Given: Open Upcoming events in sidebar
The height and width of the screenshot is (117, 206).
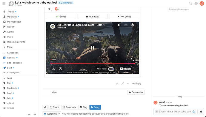Looking at the screenshot, I should point(16,42).
